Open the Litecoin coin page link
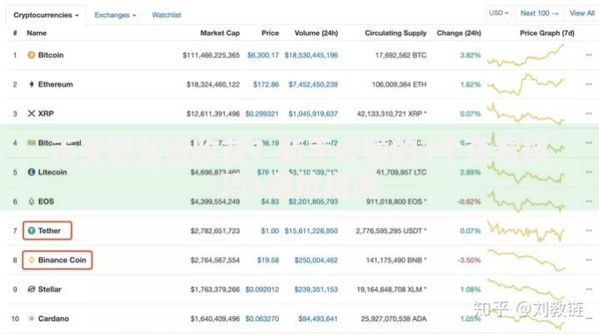The image size is (599, 334). [x=53, y=172]
